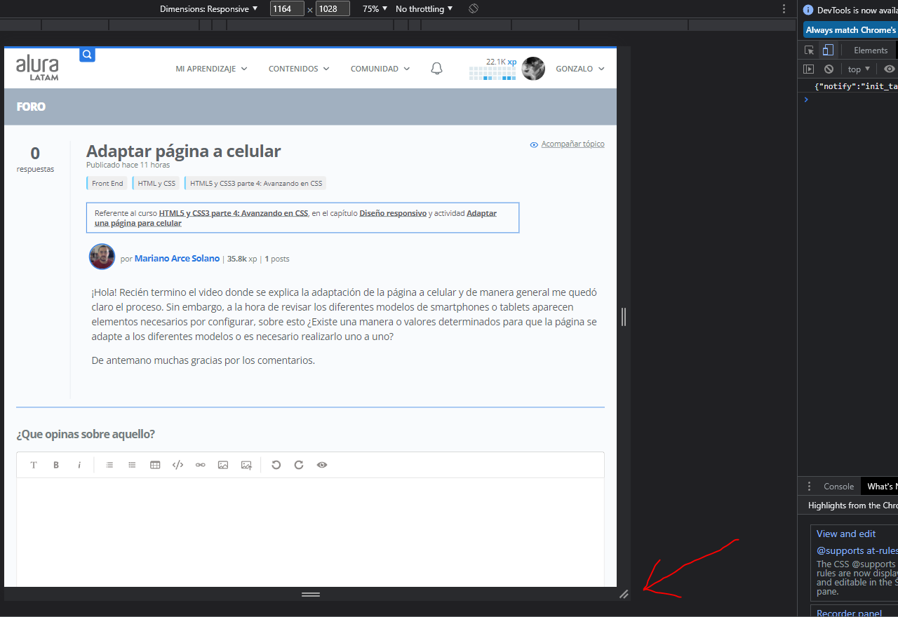This screenshot has width=898, height=617.
Task: Click Always match Chrome's language button
Action: pyautogui.click(x=851, y=29)
